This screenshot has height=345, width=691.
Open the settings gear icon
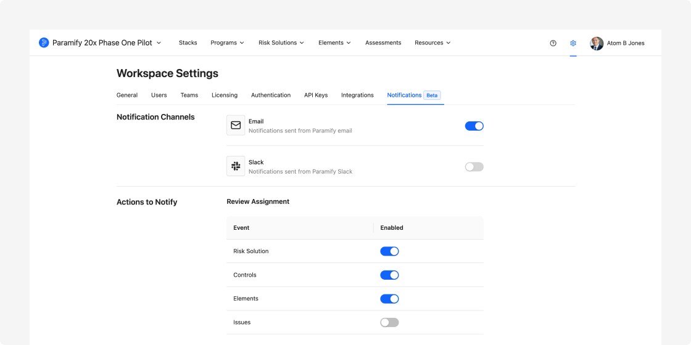pos(573,43)
